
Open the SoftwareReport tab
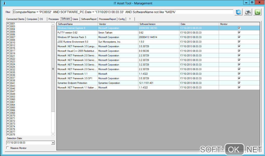tap(89, 19)
